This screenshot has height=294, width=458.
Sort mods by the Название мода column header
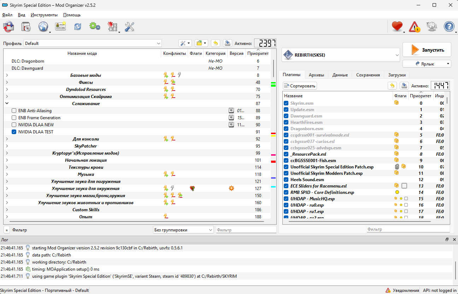[x=82, y=53]
